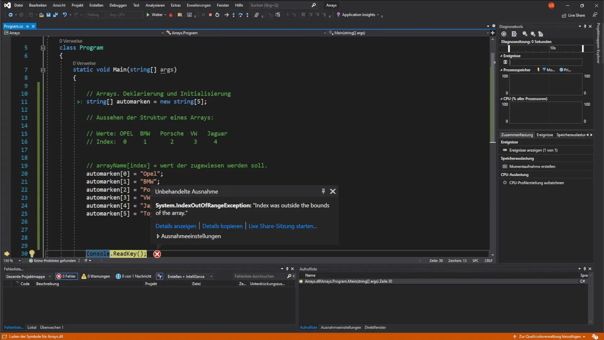The width and height of the screenshot is (604, 340).
Task: Click the navigate backward arrow icon
Action: [x=10, y=15]
